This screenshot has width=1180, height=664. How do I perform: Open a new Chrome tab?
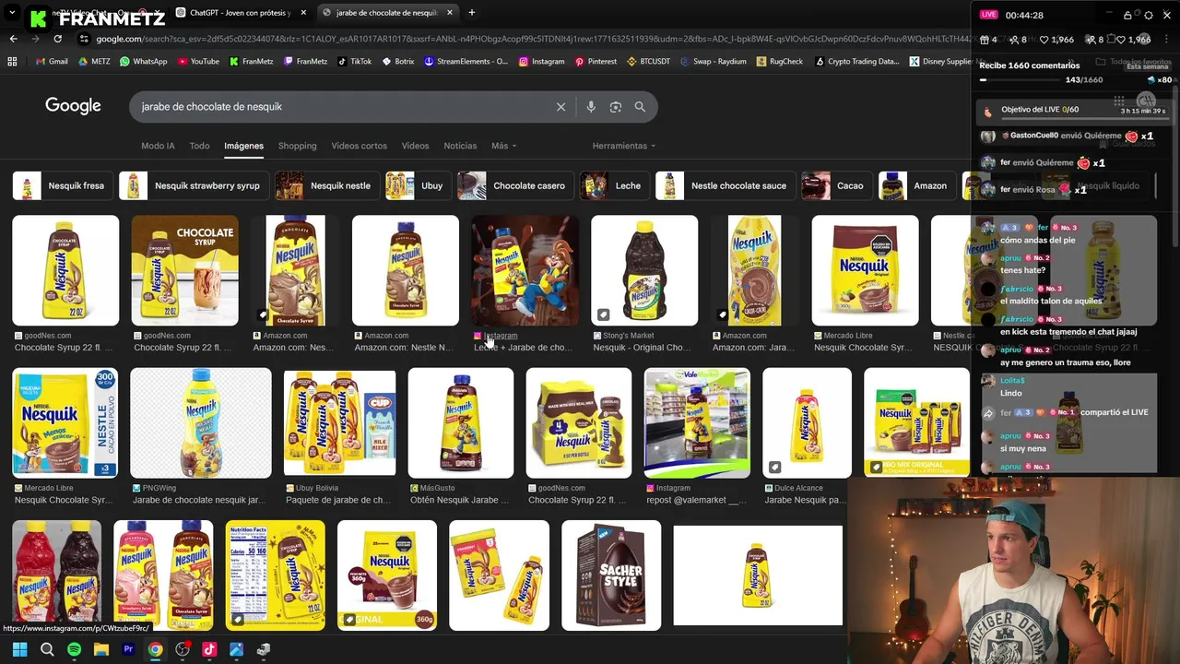[x=471, y=13]
